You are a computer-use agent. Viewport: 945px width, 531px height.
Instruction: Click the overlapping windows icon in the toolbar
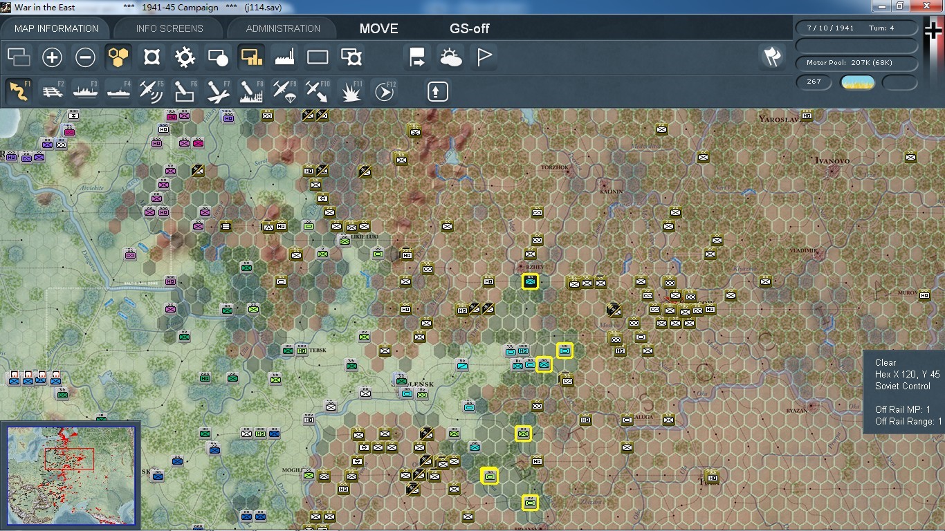tap(19, 57)
